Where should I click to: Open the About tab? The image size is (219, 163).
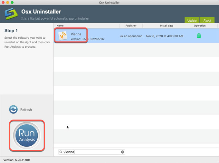[207, 20]
